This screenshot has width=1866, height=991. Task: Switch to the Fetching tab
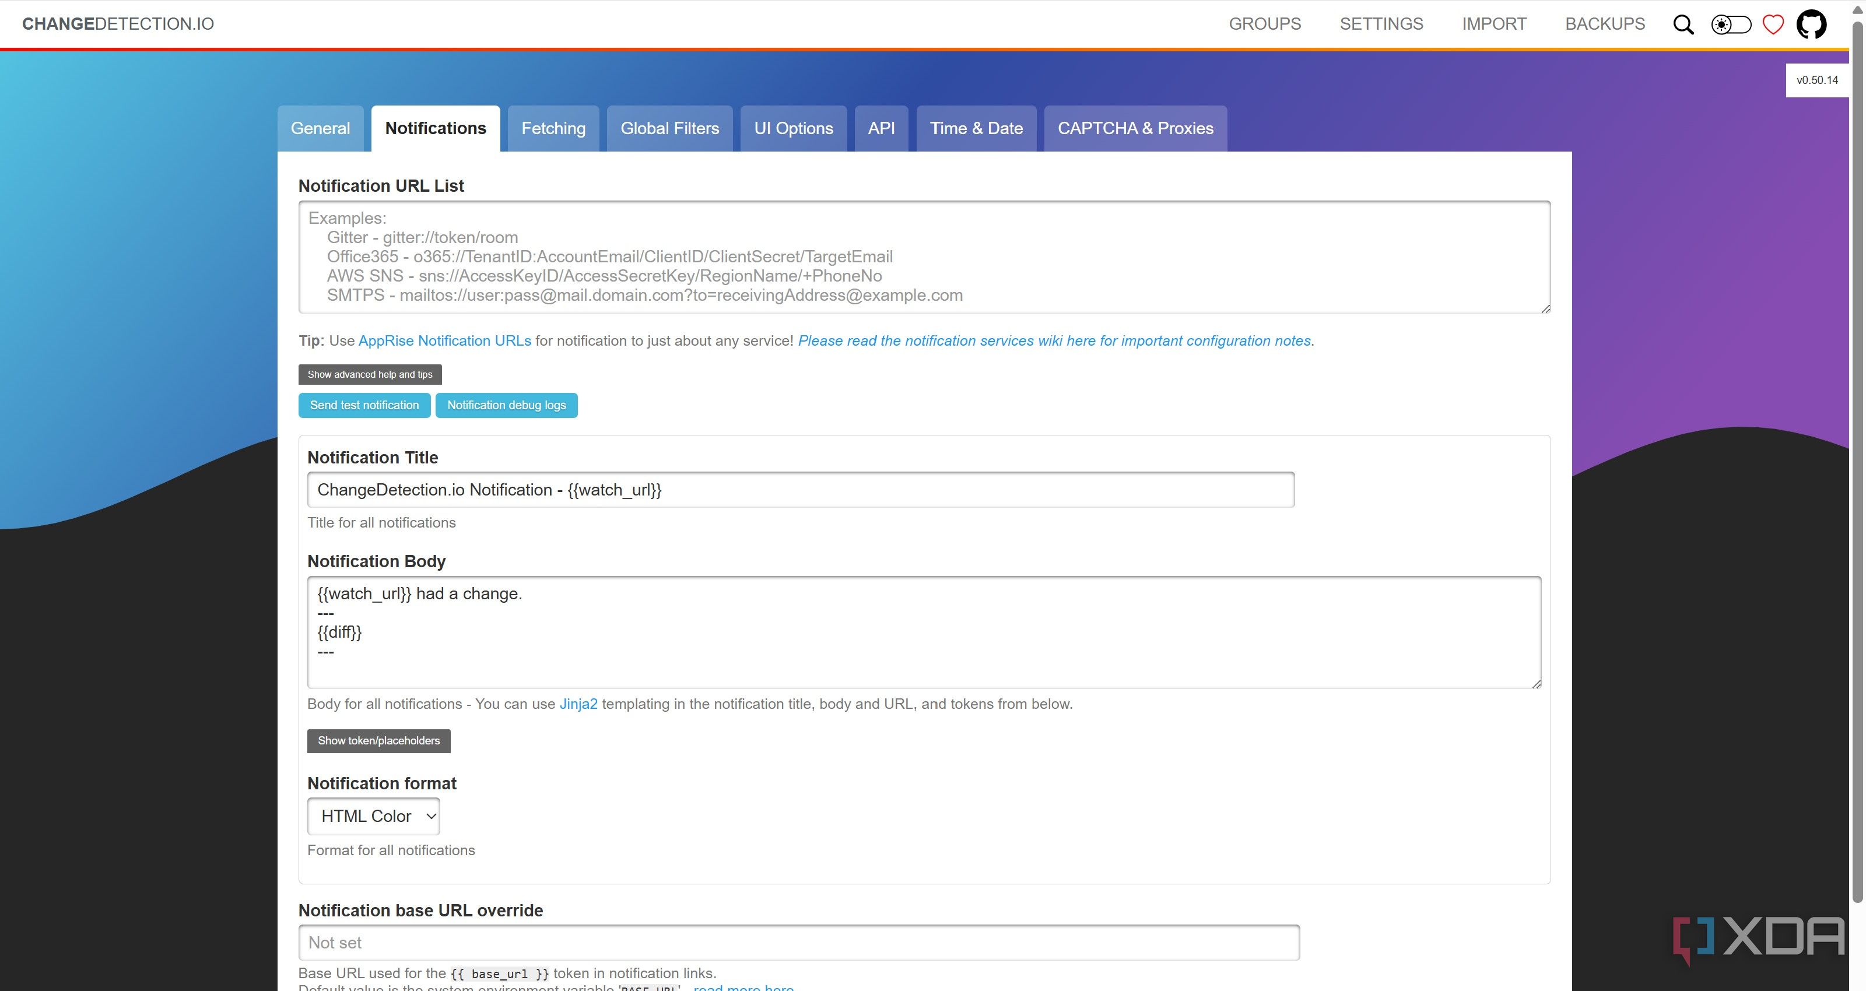click(553, 128)
